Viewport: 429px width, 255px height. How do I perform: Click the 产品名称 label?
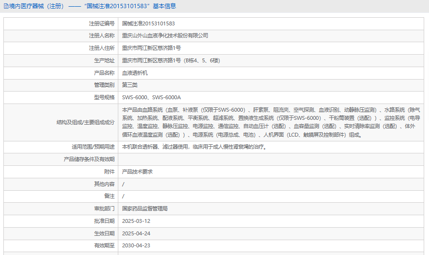[104, 73]
